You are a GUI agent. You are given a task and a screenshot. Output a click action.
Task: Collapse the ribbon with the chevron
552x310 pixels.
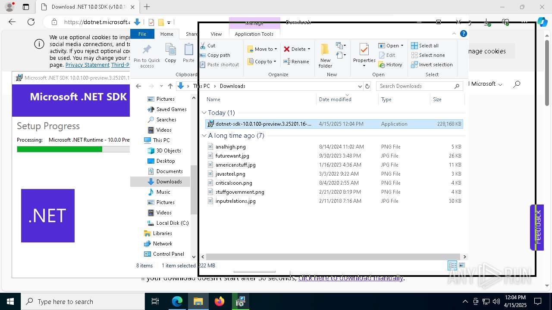click(454, 34)
